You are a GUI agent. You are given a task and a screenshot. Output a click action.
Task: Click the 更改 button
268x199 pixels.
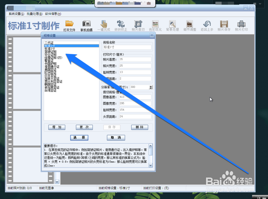(84, 127)
